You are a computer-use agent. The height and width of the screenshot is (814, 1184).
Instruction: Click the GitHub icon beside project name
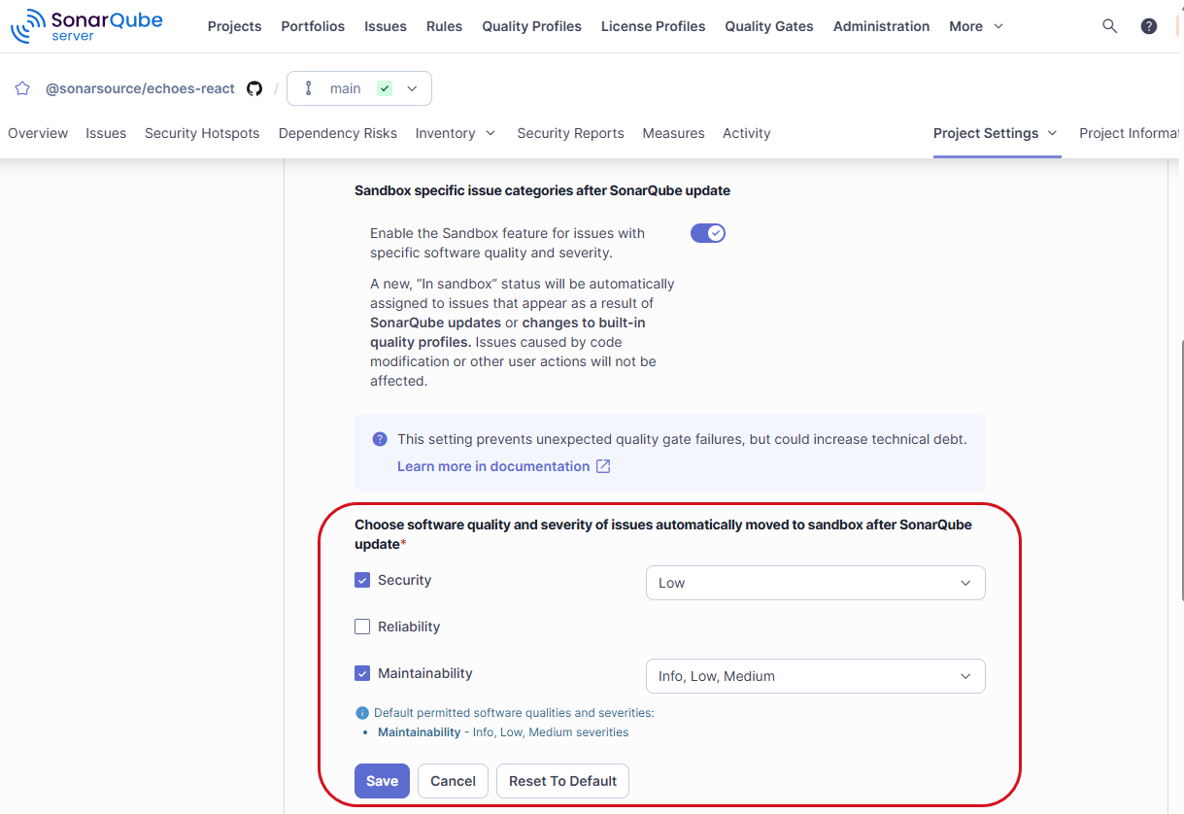[254, 88]
